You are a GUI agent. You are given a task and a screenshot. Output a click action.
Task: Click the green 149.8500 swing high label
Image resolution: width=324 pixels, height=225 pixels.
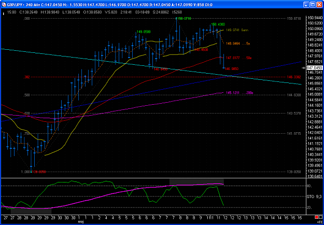(x=144, y=32)
